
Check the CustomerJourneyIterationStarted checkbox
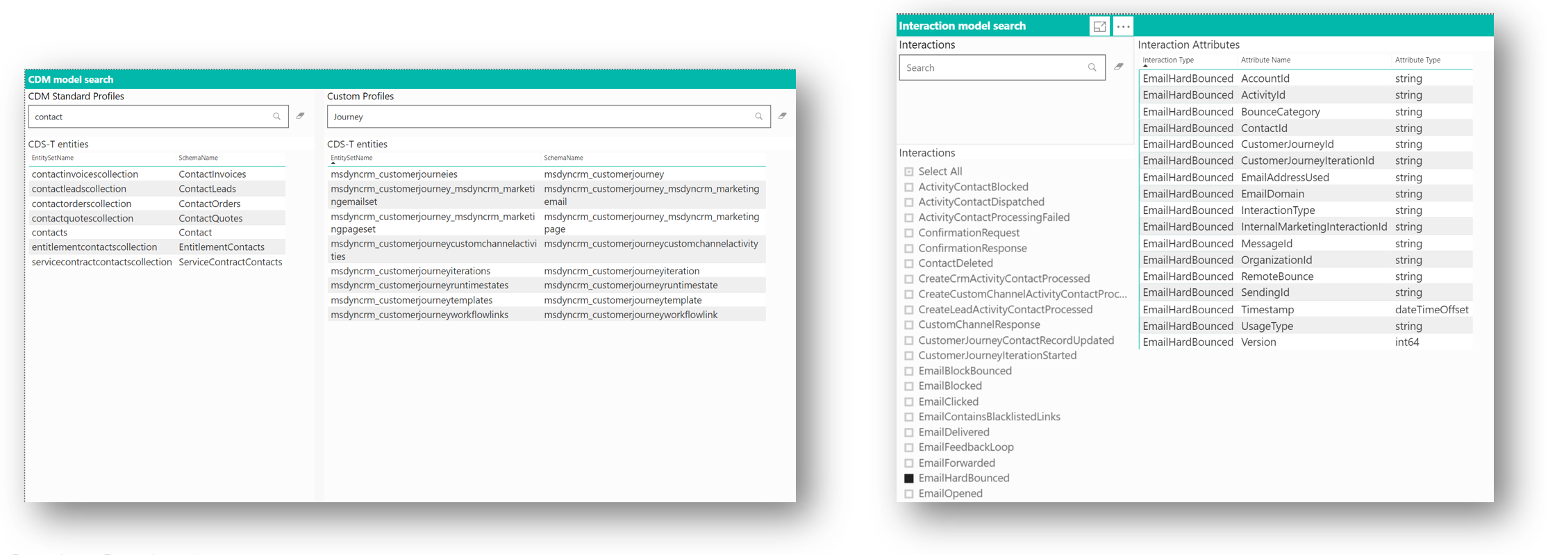909,356
